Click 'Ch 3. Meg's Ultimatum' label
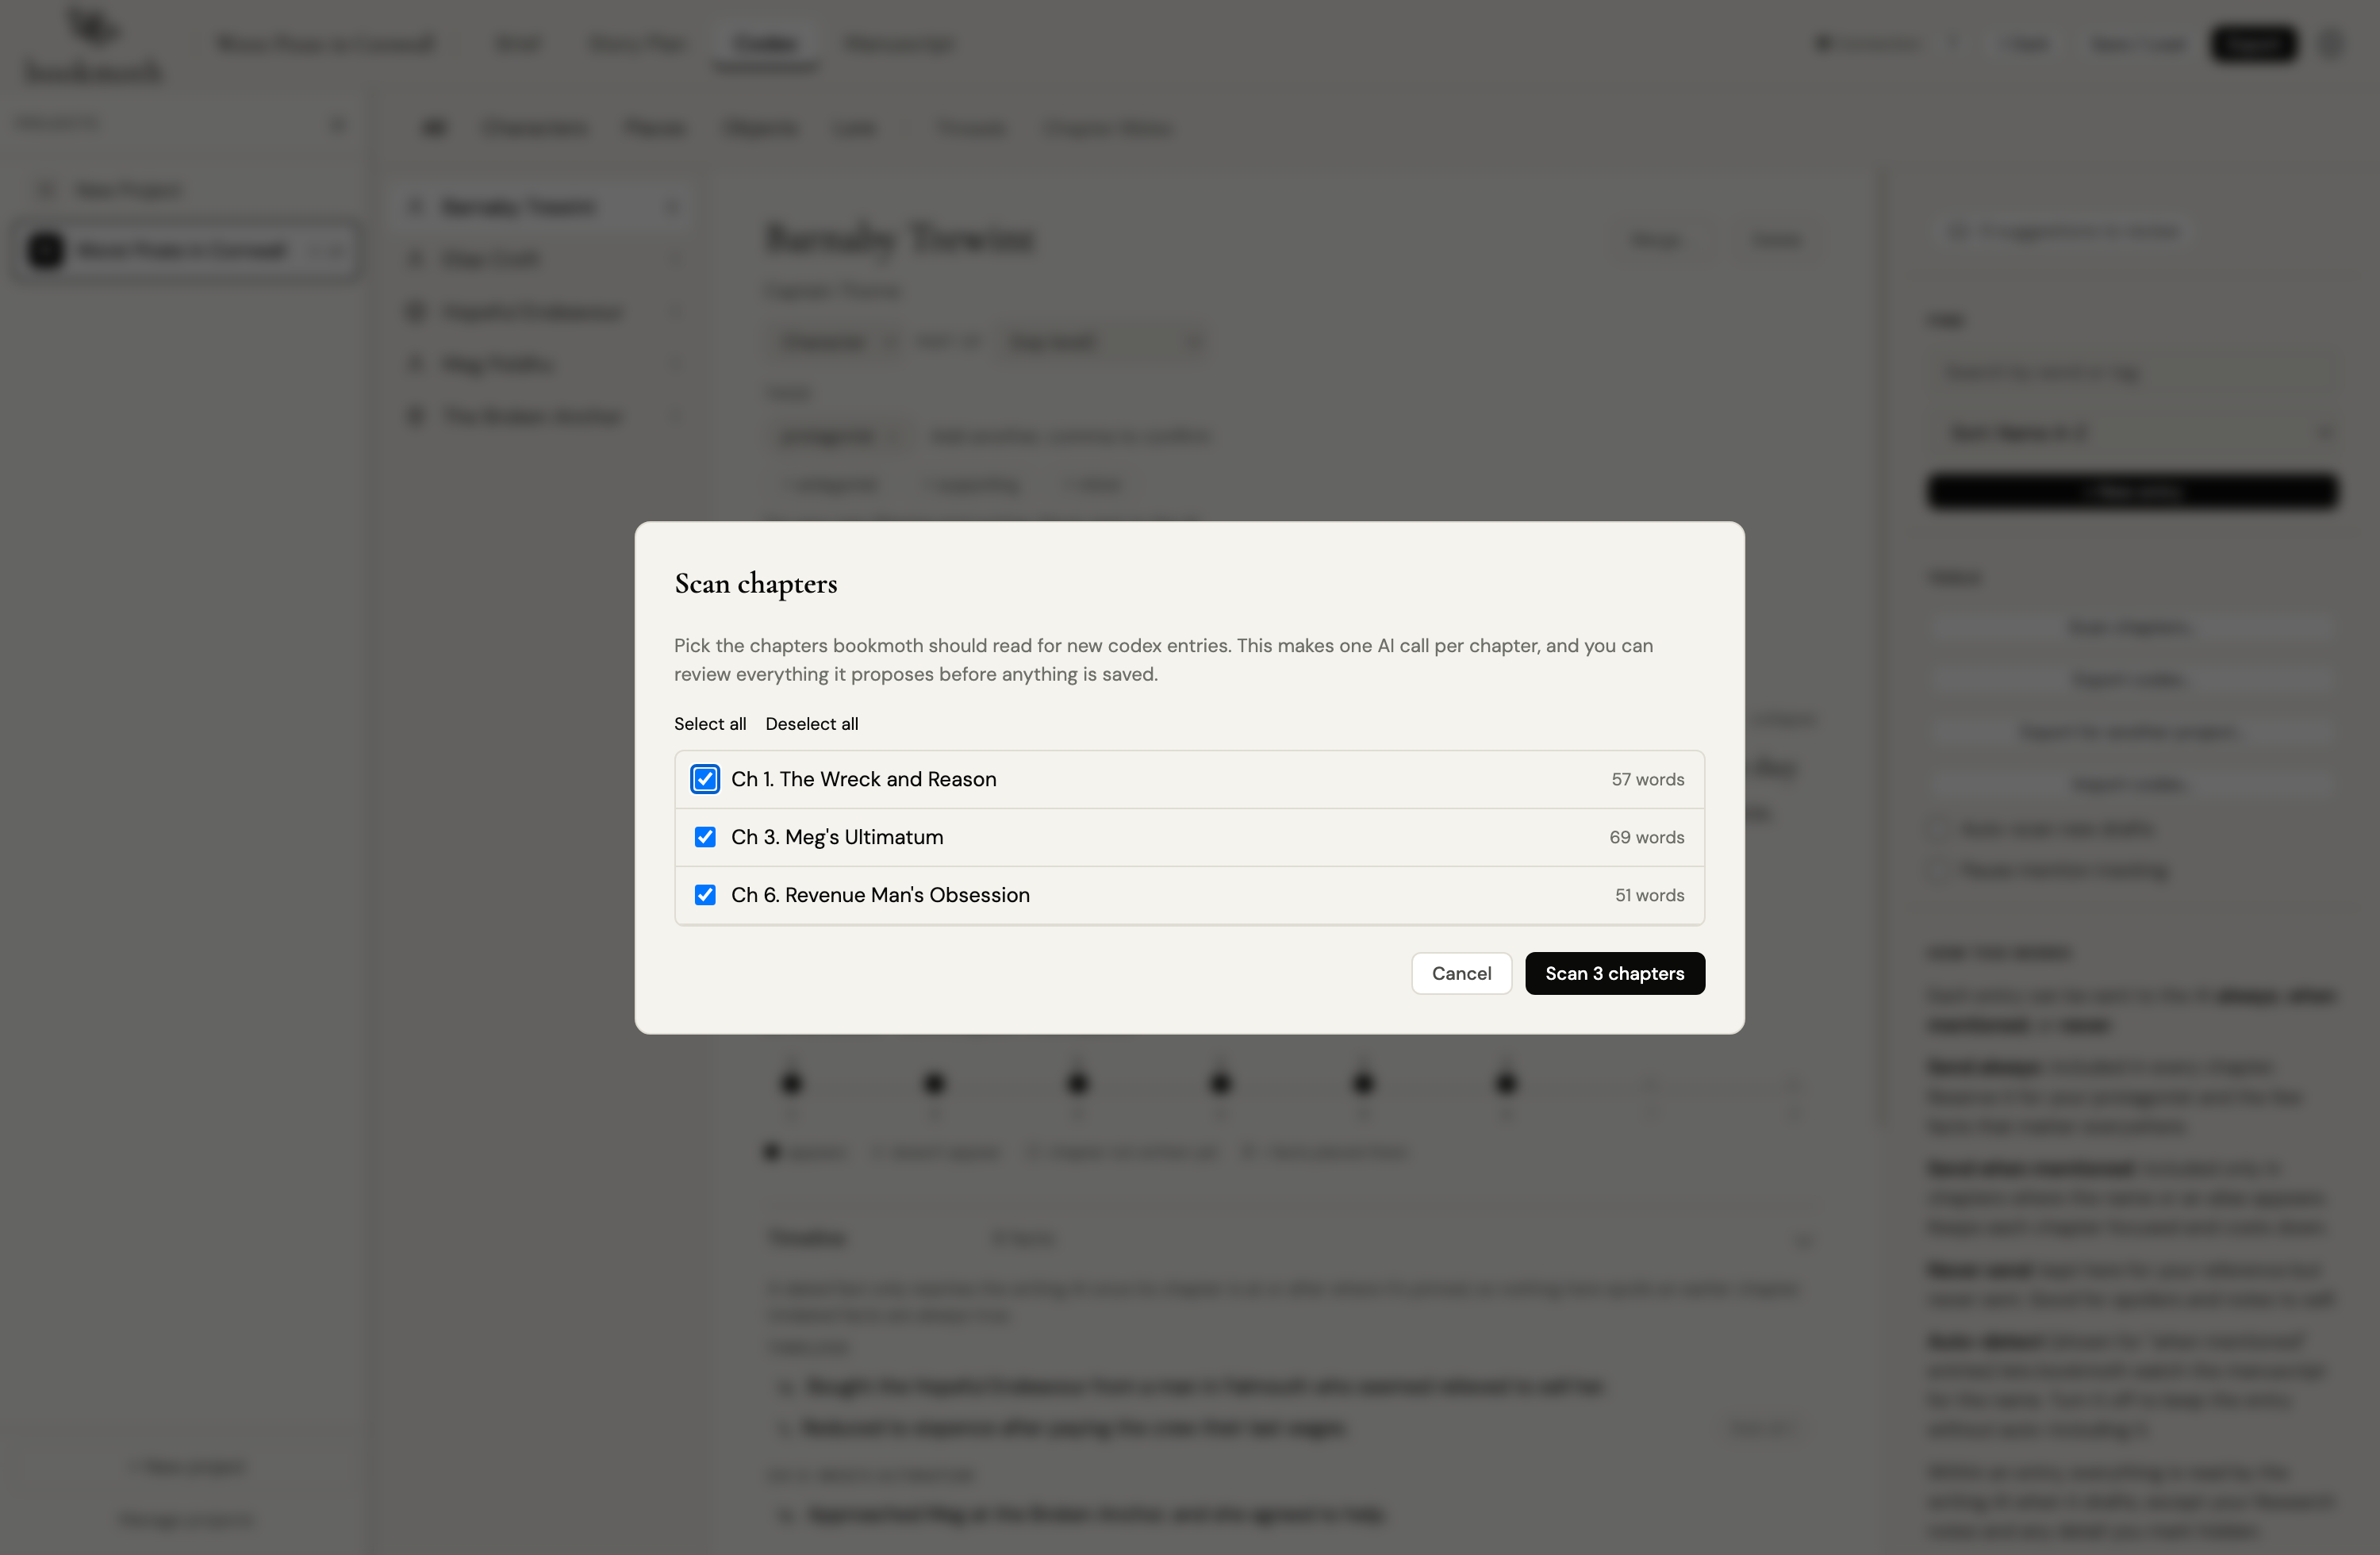This screenshot has height=1555, width=2380. pyautogui.click(x=837, y=837)
